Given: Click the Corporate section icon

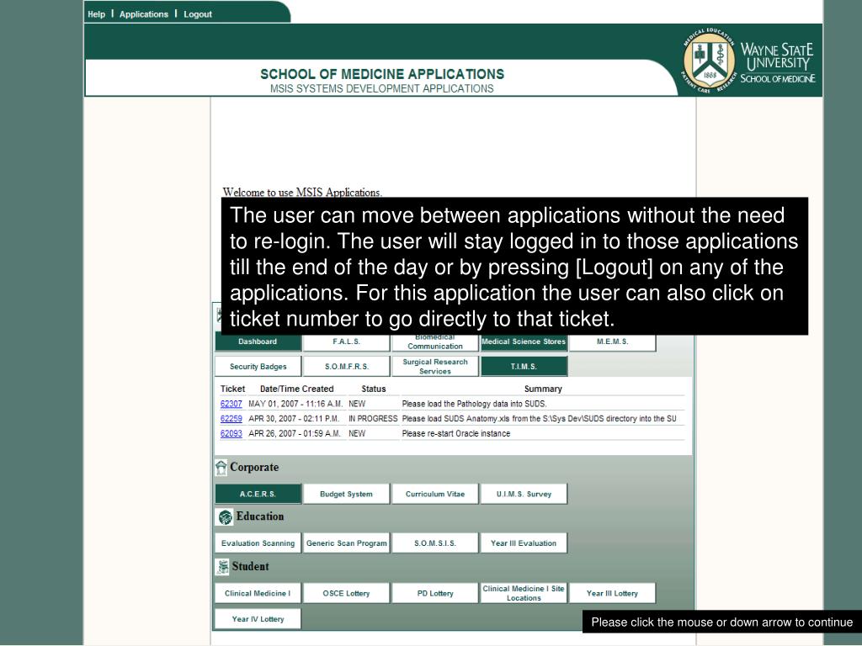Looking at the screenshot, I should coord(221,468).
